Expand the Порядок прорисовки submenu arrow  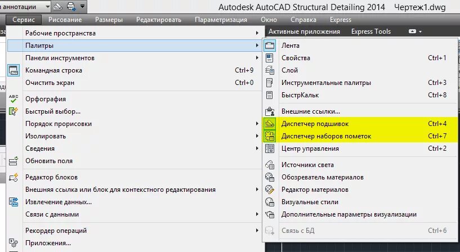pos(257,124)
